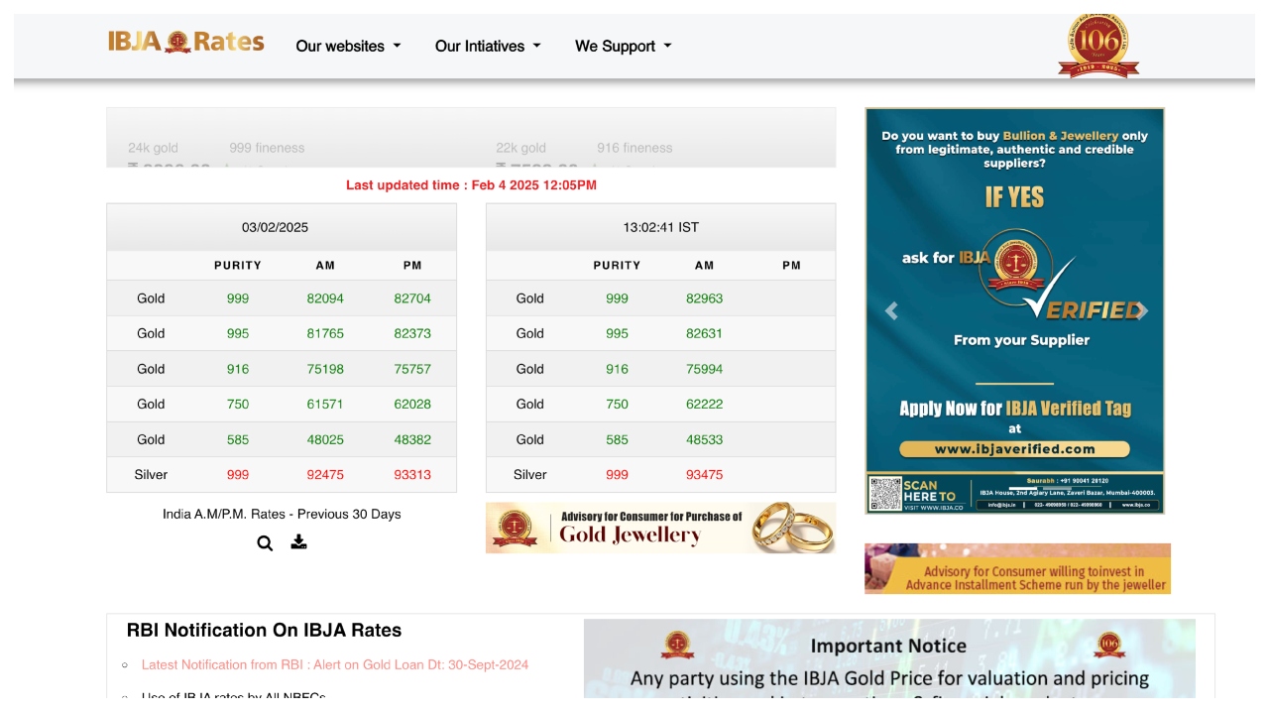Click the download icon for 30-day rates
The height and width of the screenshot is (712, 1269).
pyautogui.click(x=298, y=542)
